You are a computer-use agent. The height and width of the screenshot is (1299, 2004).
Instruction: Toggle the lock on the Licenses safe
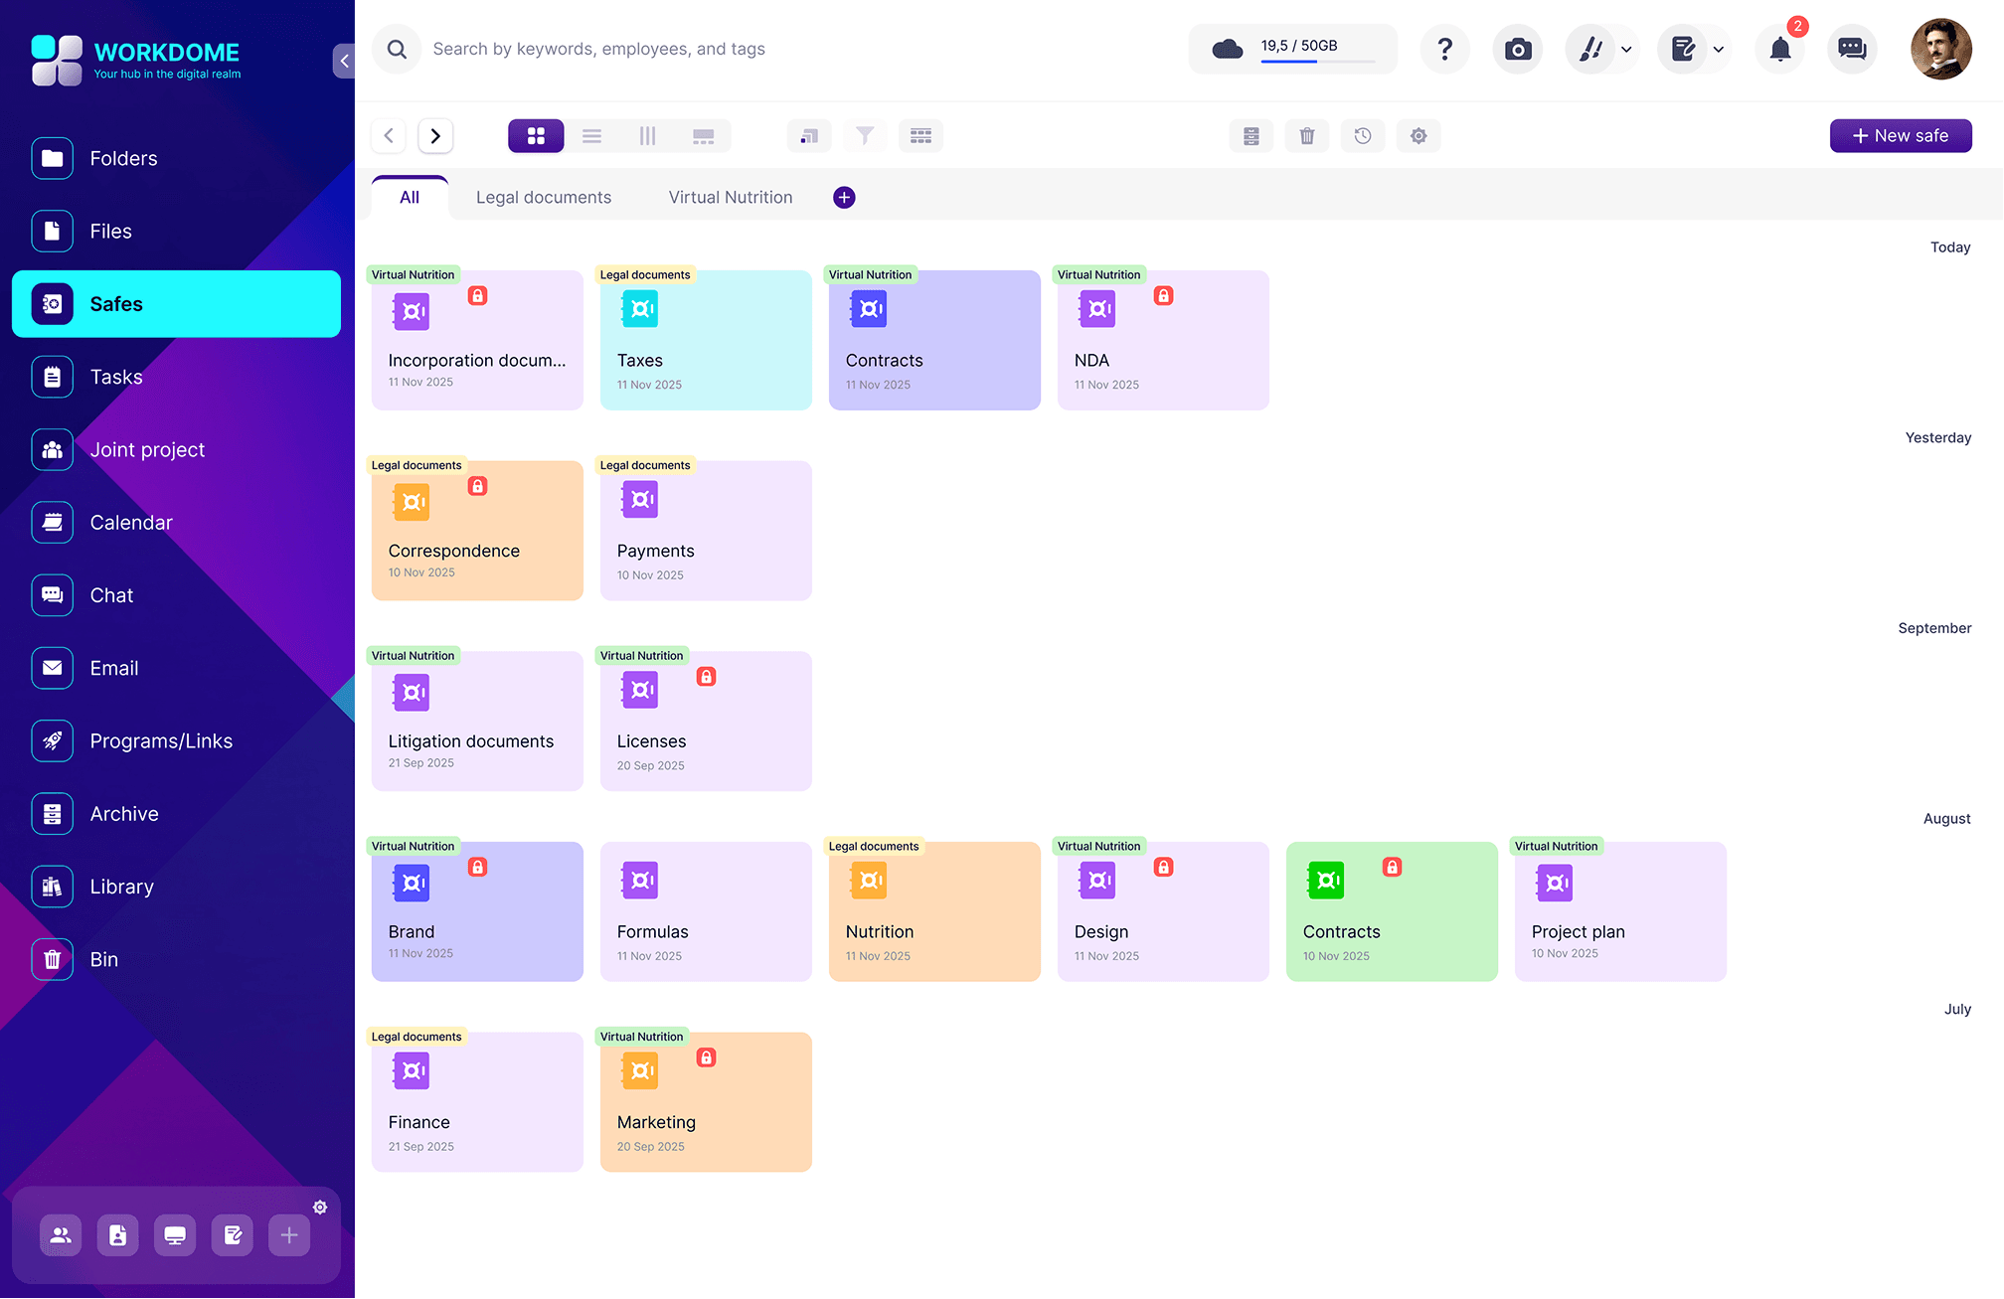point(706,676)
